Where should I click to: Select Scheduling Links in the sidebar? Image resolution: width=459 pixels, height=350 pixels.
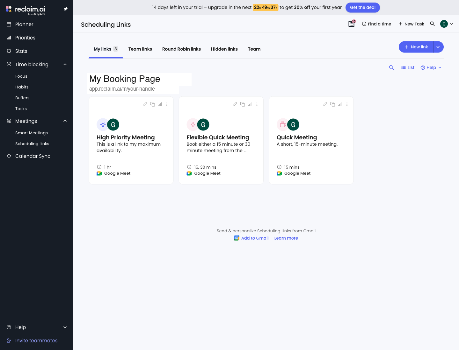point(32,143)
